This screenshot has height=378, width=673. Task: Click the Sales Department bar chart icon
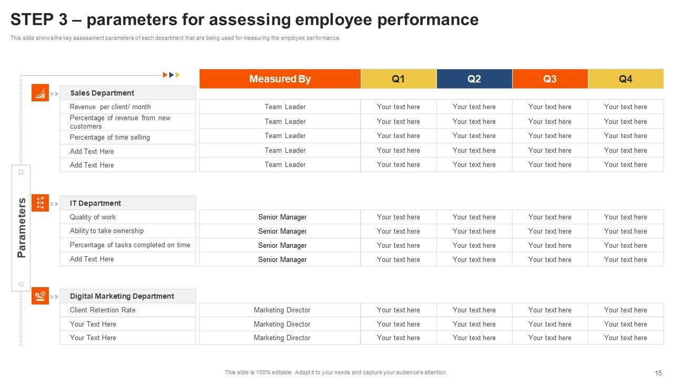point(40,93)
